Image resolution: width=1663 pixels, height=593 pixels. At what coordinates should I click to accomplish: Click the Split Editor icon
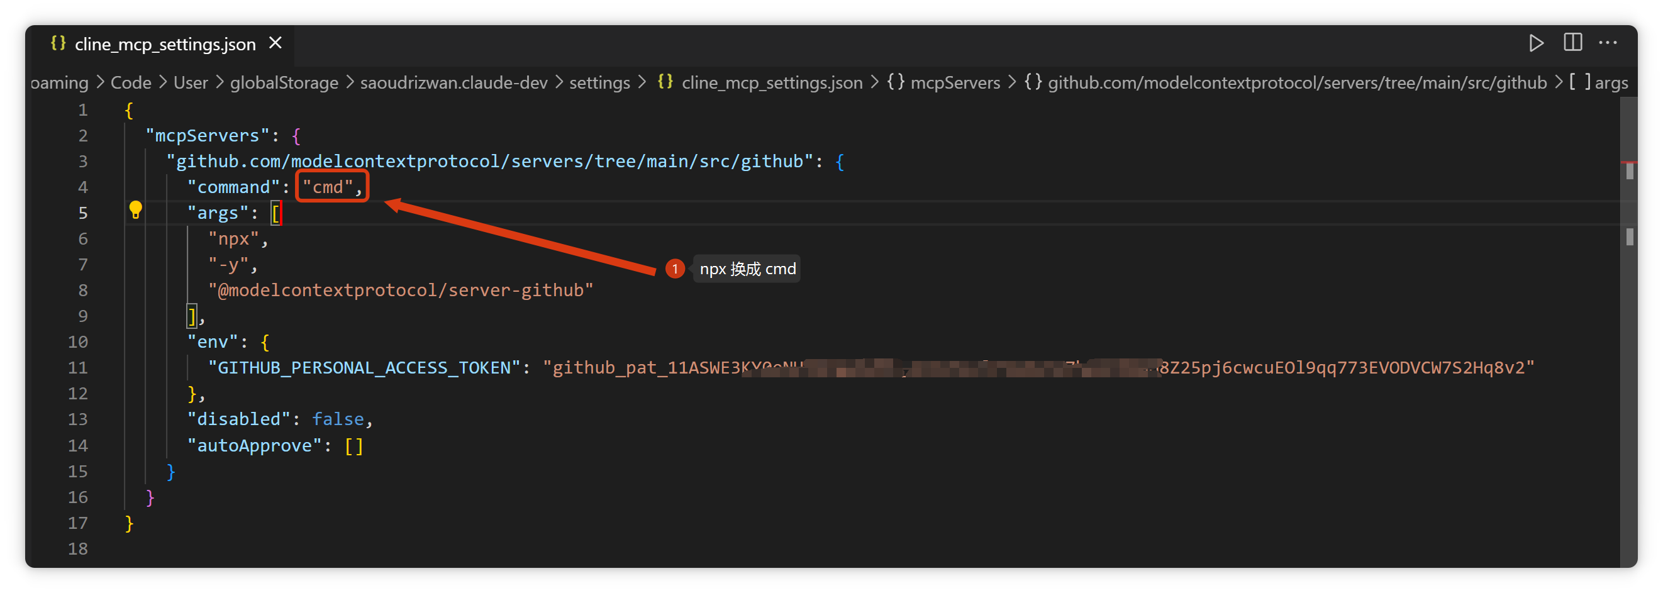[x=1572, y=43]
